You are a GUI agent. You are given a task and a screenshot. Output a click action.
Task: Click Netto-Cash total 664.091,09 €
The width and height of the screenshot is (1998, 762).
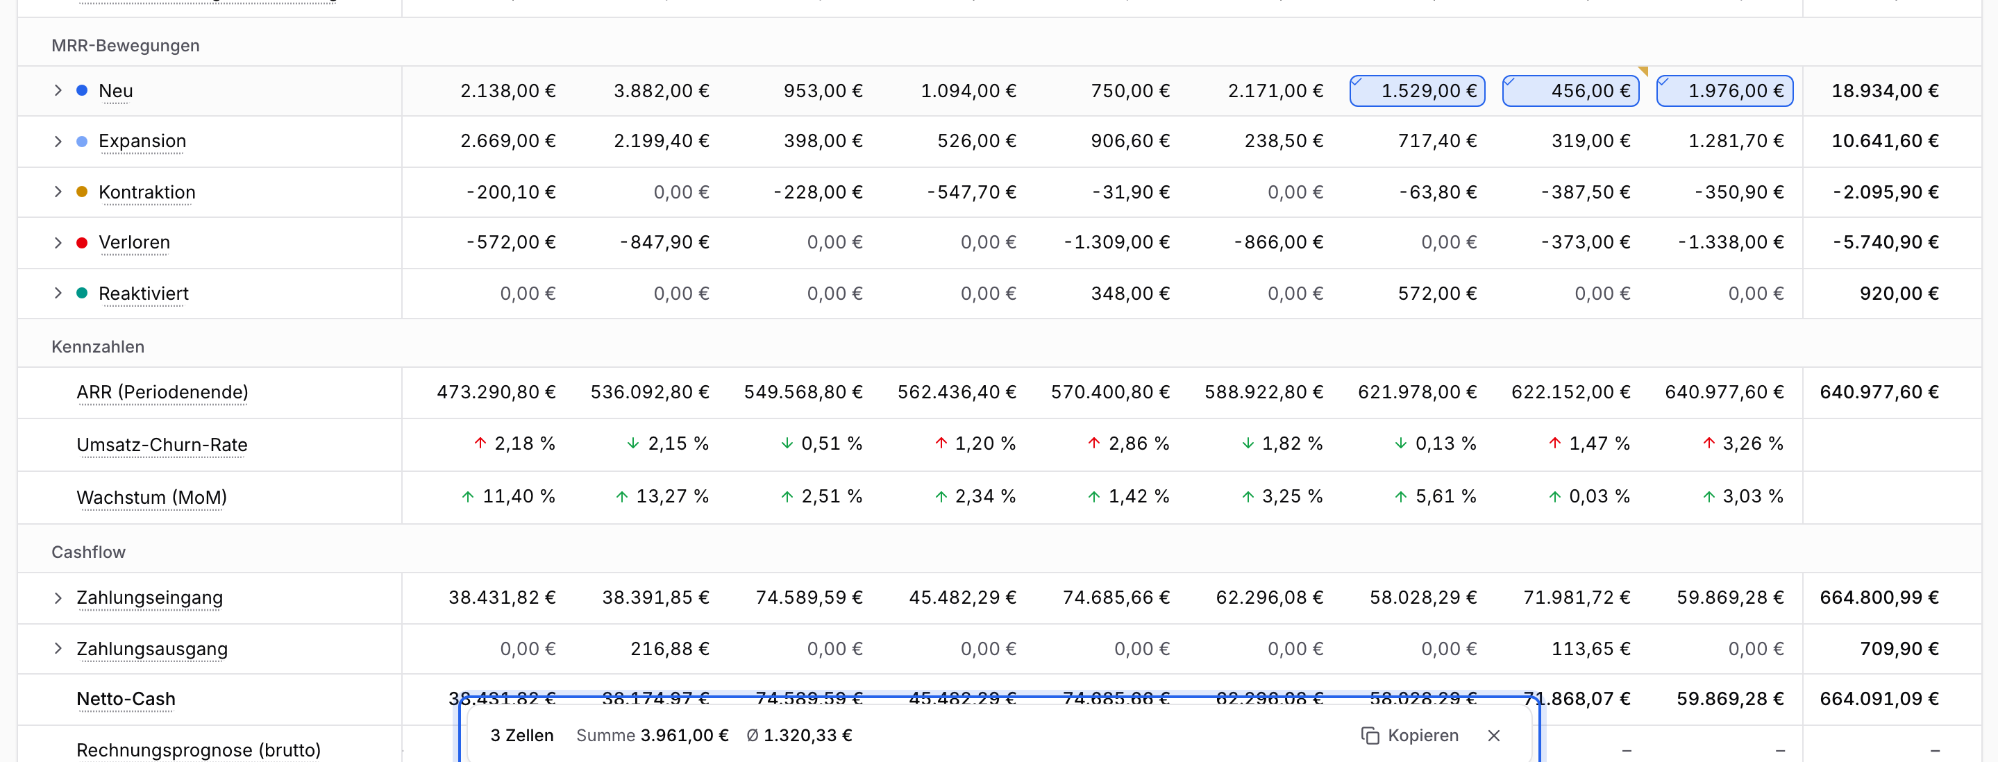click(x=1879, y=700)
